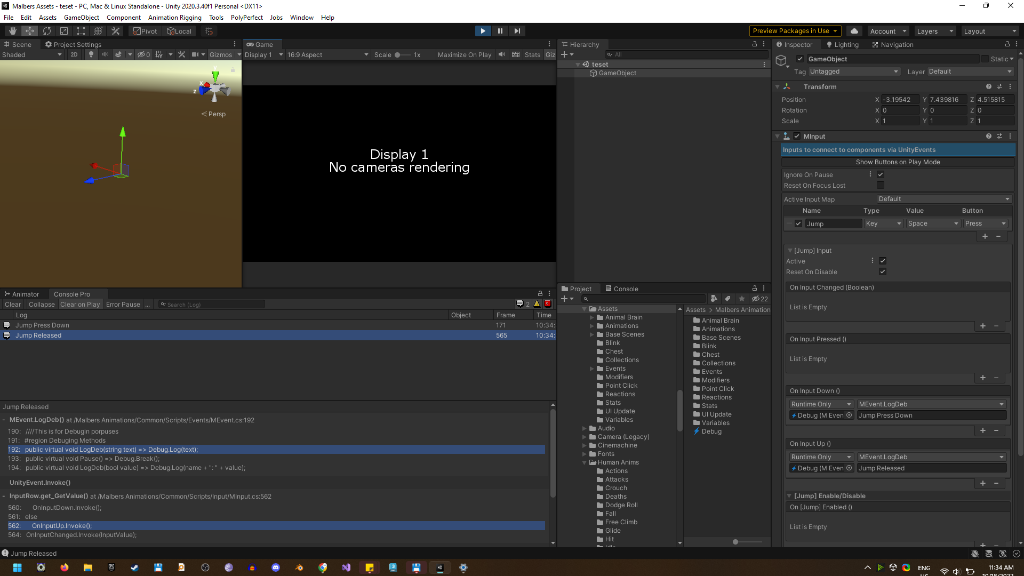Screen dimensions: 1024x576
Task: Select the Hand tool
Action: 13,31
